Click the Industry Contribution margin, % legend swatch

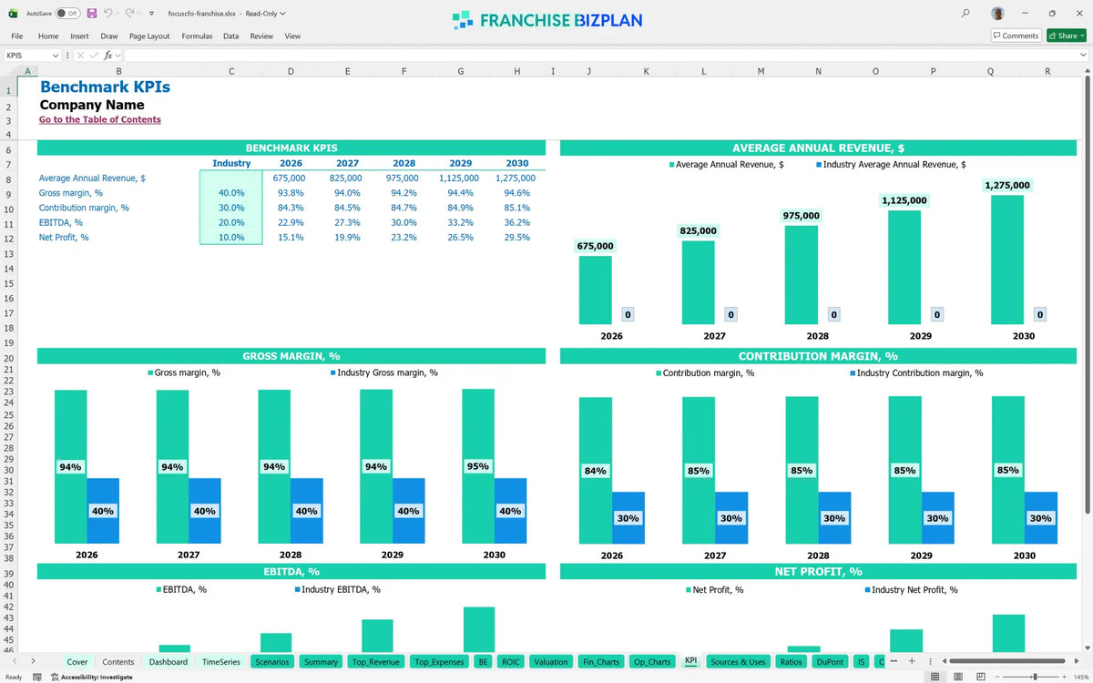coord(853,372)
